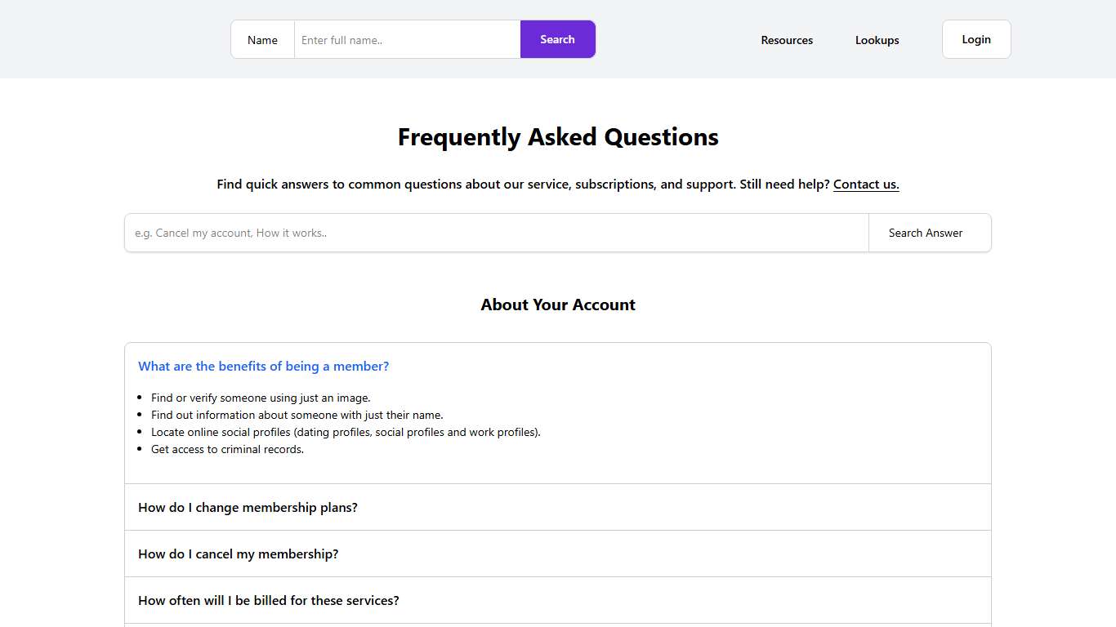Collapse the member benefits question
This screenshot has width=1116, height=627.
(x=263, y=366)
